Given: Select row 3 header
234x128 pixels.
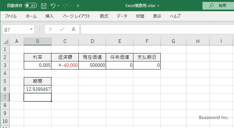Looking at the screenshot, I should (x=5, y=65).
